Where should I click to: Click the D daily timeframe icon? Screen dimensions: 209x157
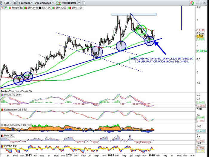tap(15, 3)
